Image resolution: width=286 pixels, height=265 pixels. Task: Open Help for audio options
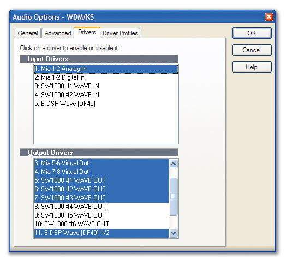pos(252,67)
